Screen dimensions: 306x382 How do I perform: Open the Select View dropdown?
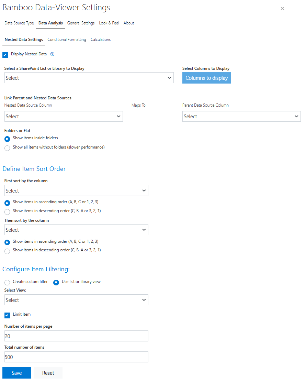point(76,300)
